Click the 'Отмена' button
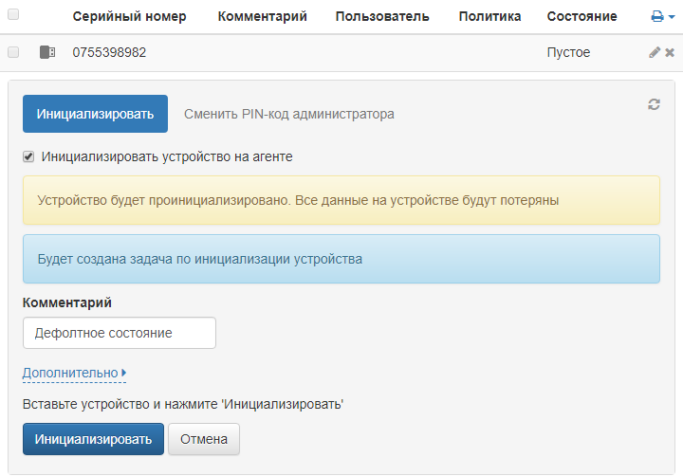Viewport: 683px width, 476px height. click(x=204, y=439)
